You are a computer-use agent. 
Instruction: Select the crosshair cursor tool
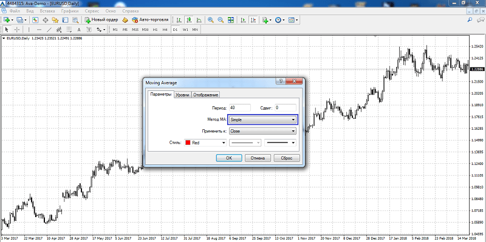[x=17, y=29]
